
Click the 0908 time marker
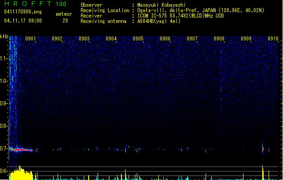219,39
